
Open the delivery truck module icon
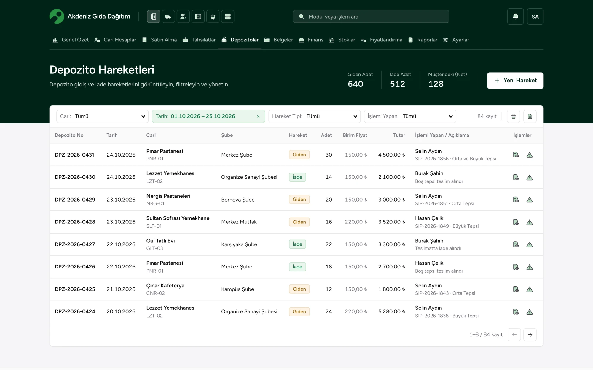pos(168,17)
